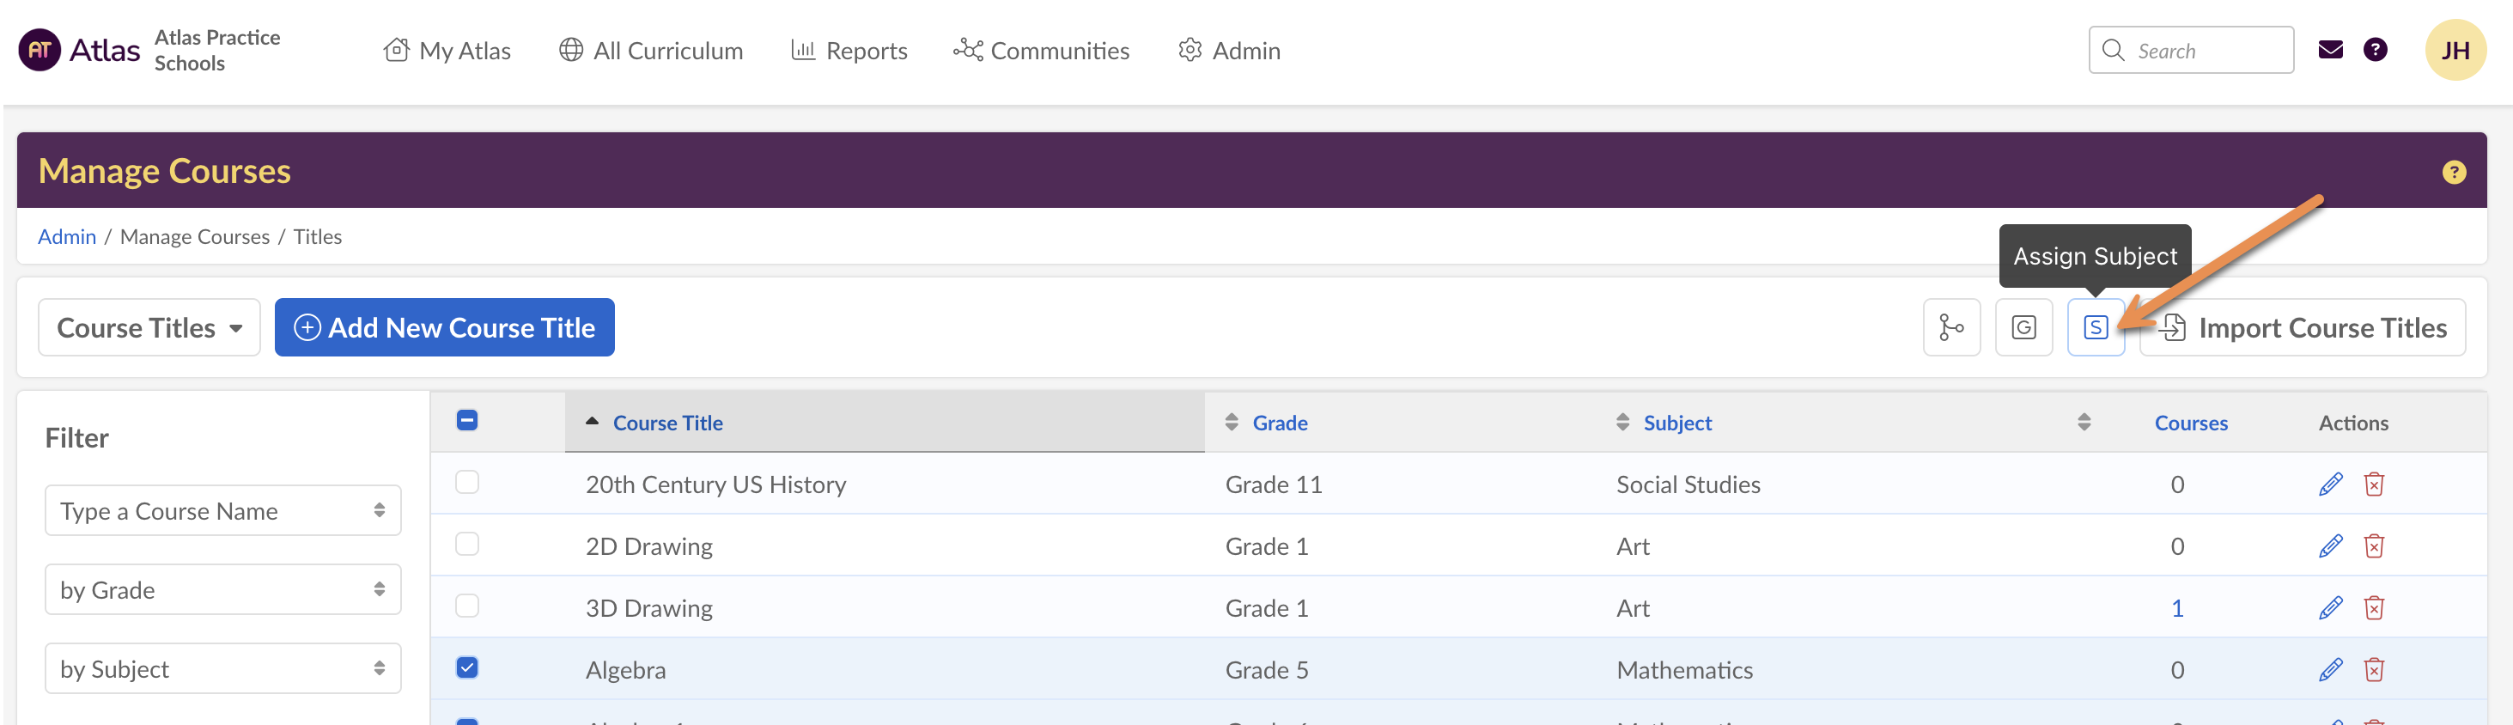Click Add New Course Title button
This screenshot has width=2513, height=725.
click(444, 328)
